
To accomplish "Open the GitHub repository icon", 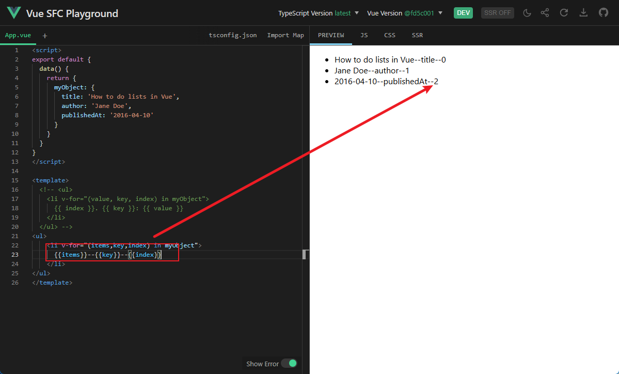I will point(603,12).
